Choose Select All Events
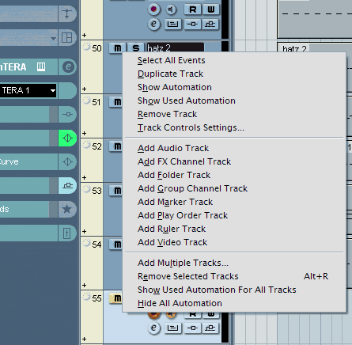 click(x=172, y=60)
